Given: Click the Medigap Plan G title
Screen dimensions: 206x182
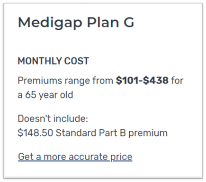Looking at the screenshot, I should point(76,23).
